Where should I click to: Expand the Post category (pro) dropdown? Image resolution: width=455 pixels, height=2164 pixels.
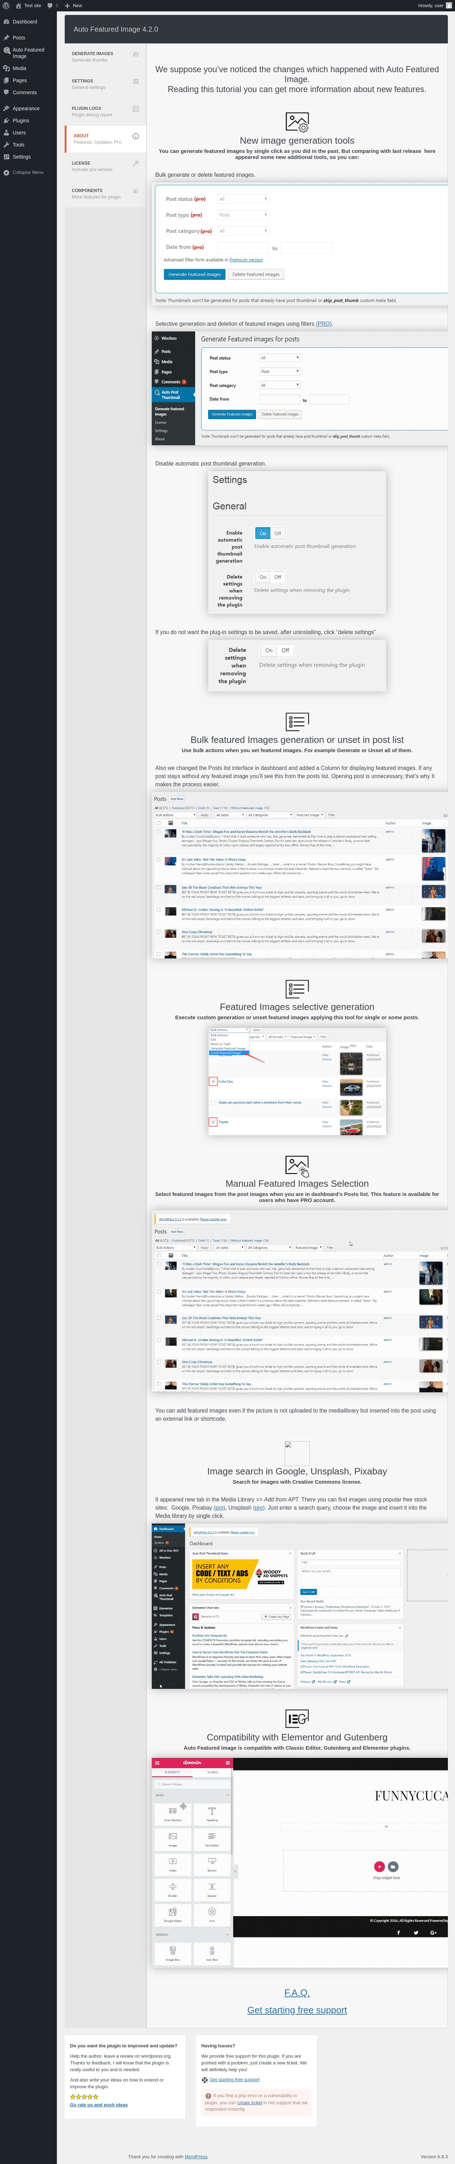(243, 231)
